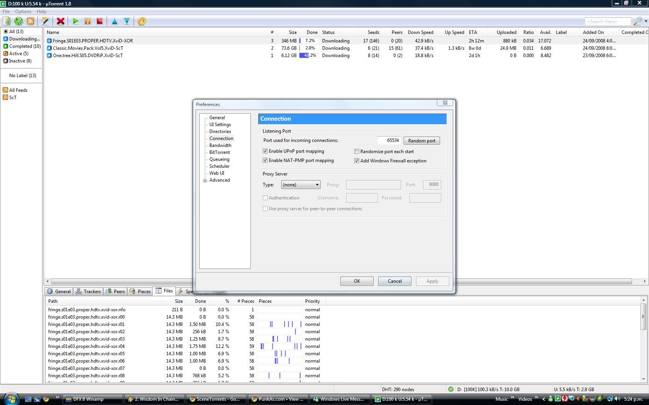Image resolution: width=649 pixels, height=405 pixels.
Task: Toggle Enable UPnP port mapping checkbox
Action: [x=265, y=151]
